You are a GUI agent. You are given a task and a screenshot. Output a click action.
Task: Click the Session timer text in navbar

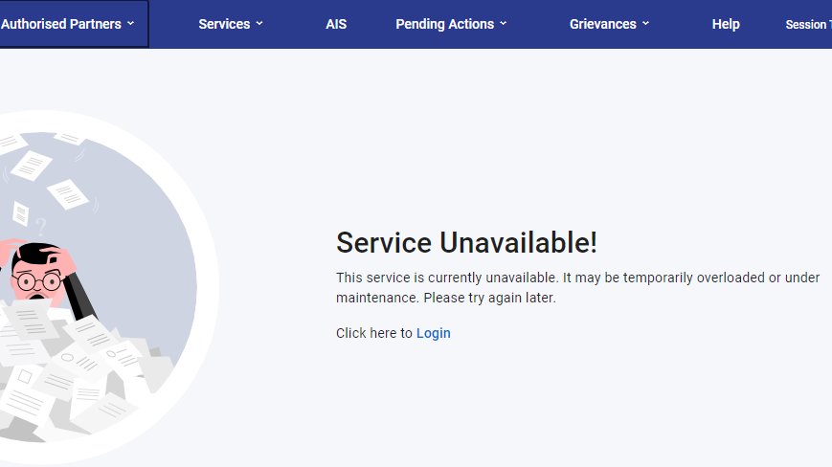click(x=808, y=24)
